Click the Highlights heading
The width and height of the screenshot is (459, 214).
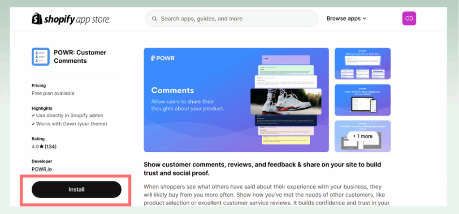pos(42,108)
